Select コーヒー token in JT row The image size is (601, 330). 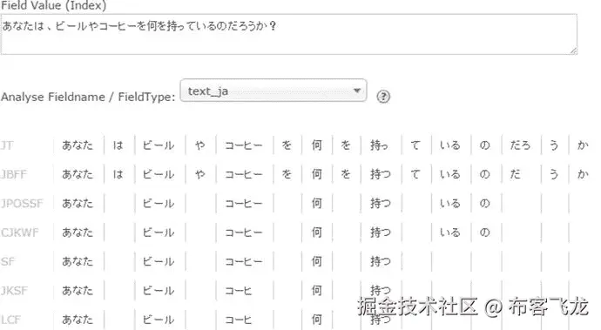click(243, 145)
